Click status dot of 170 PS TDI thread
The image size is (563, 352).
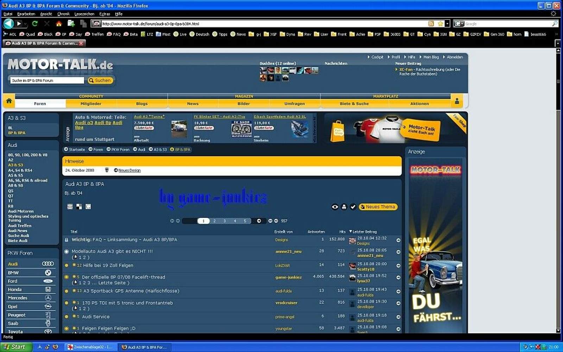[67, 303]
